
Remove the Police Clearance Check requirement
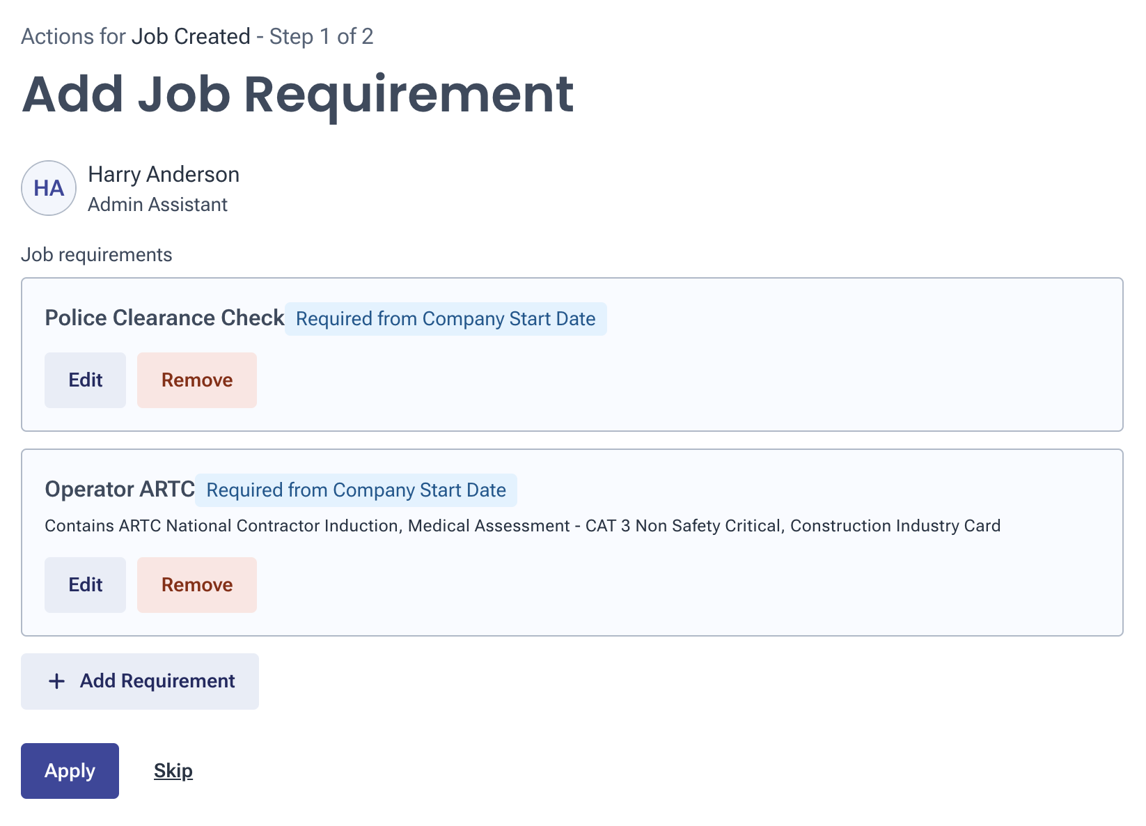pyautogui.click(x=197, y=380)
